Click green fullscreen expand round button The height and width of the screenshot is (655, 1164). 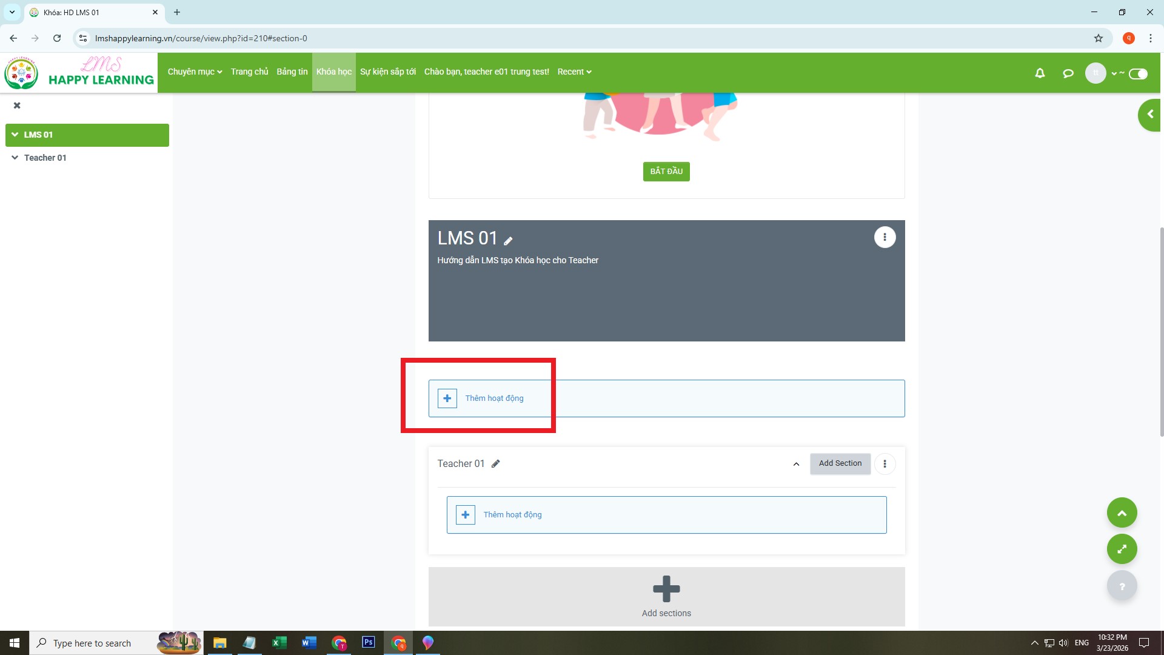1122,549
